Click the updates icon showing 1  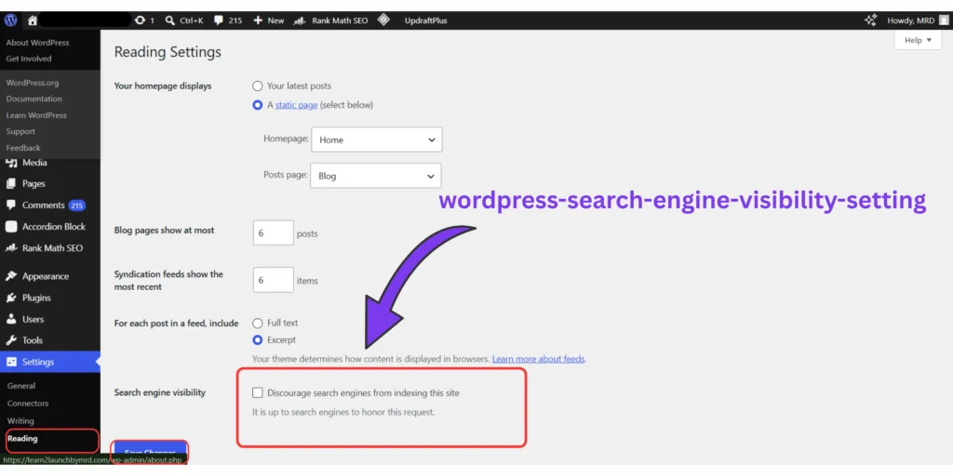141,20
